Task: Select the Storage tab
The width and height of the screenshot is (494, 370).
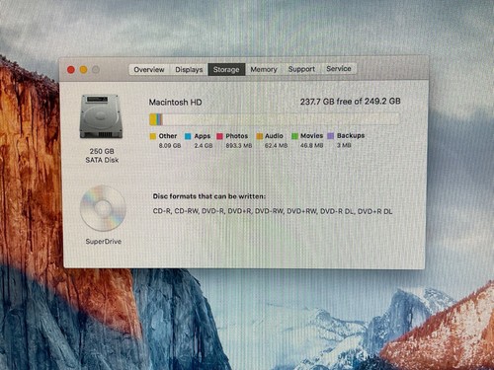Action: pos(226,69)
